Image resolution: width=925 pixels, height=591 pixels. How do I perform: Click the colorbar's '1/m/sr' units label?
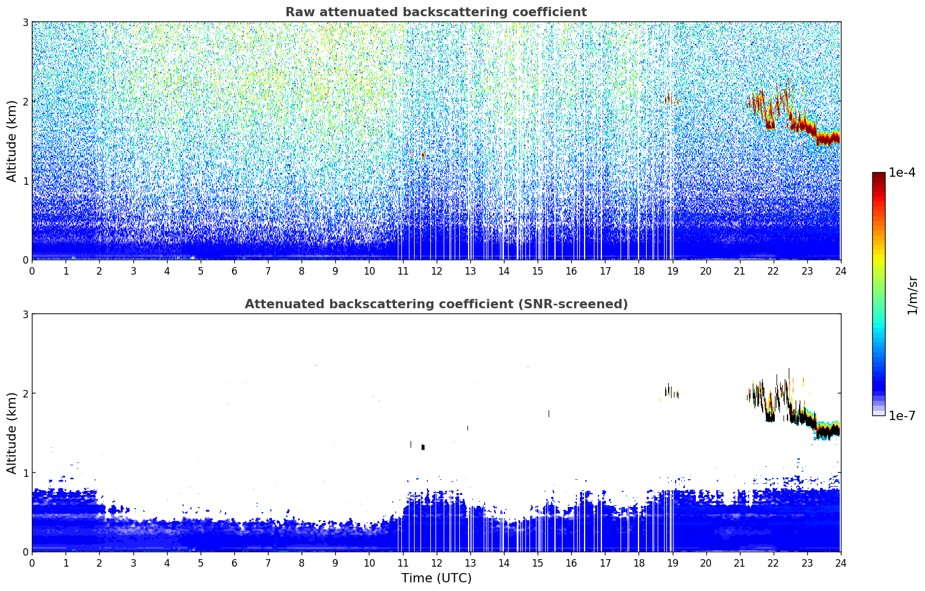click(x=912, y=295)
